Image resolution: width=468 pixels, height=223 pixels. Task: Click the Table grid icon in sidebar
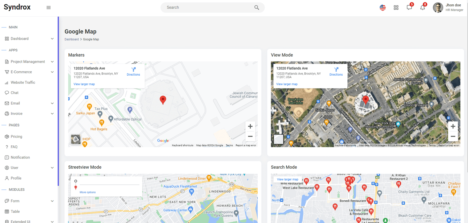point(7,212)
